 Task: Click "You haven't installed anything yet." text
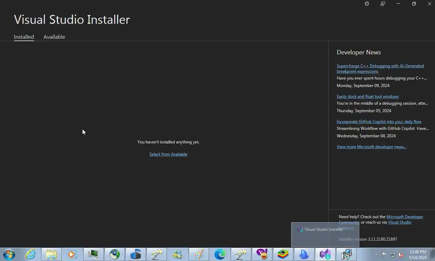[x=168, y=142]
